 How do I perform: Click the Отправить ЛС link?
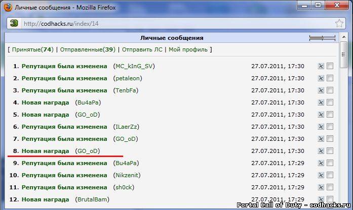(x=142, y=49)
